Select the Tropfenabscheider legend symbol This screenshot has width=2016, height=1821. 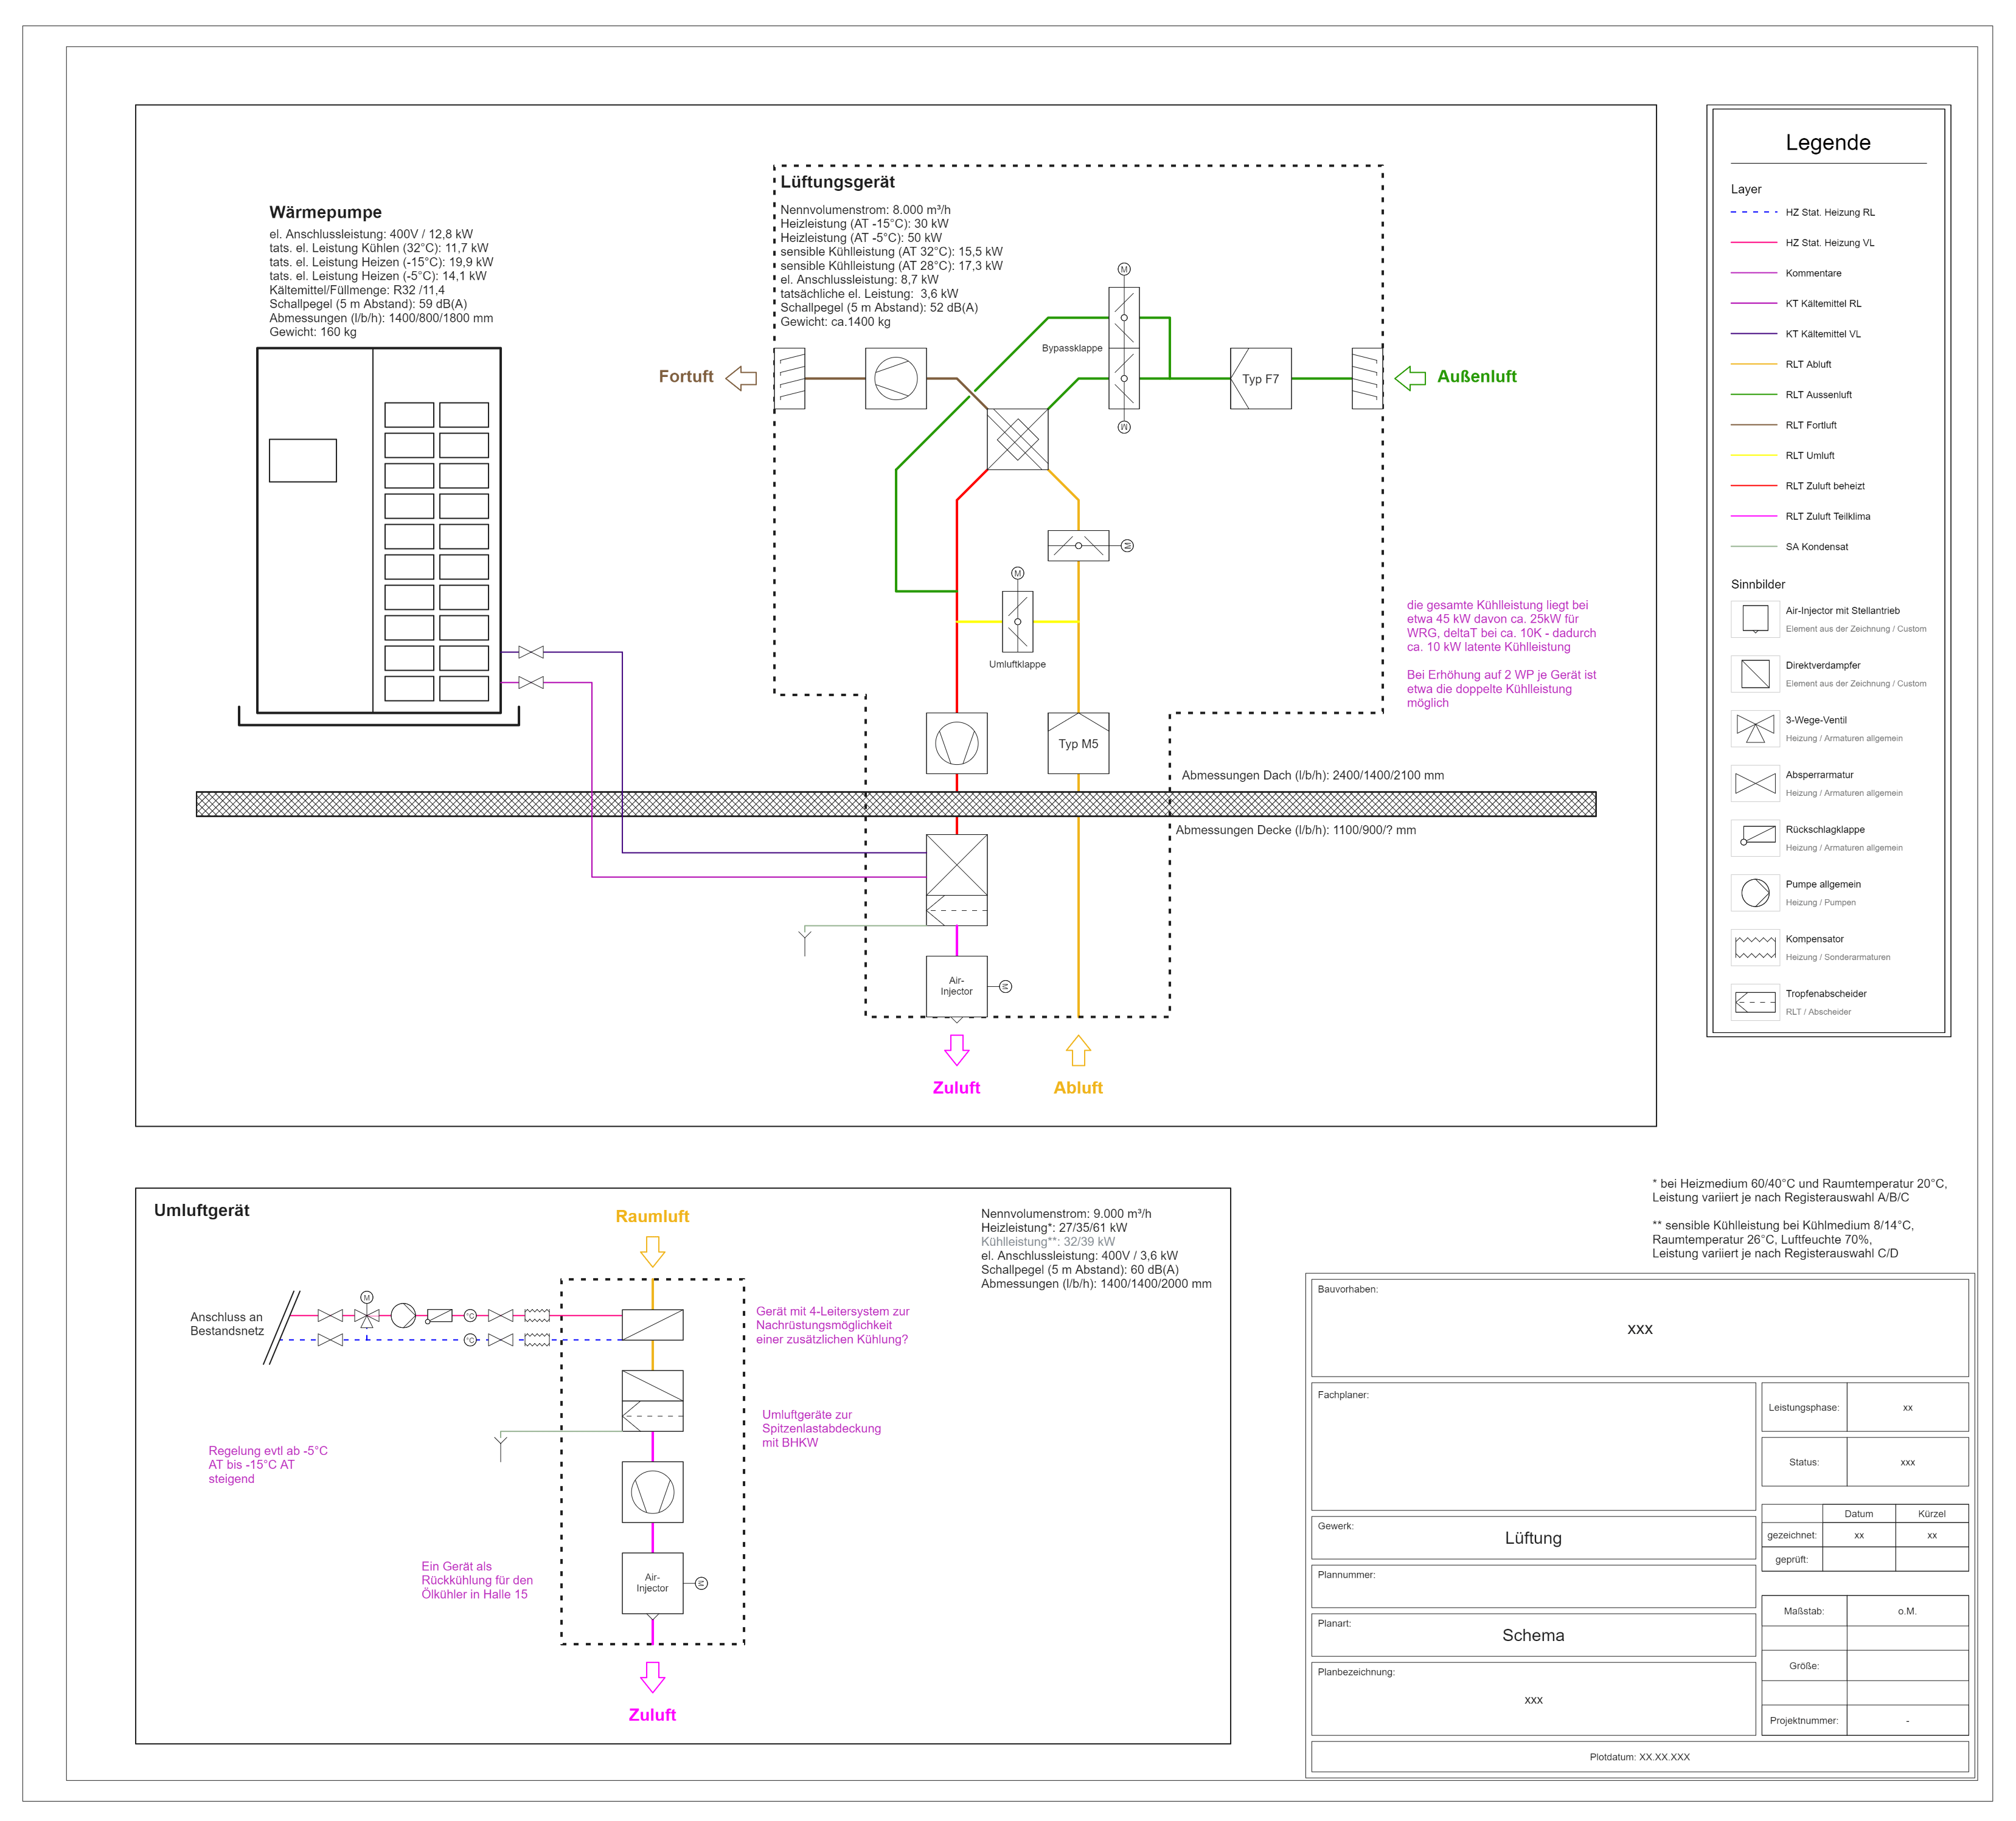pyautogui.click(x=1755, y=1001)
